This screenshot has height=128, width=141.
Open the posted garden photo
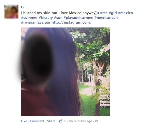click(x=65, y=72)
